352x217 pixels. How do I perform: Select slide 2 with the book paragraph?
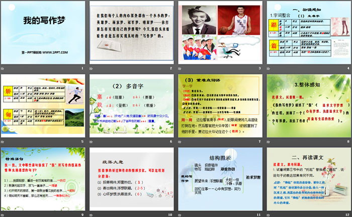[132, 33]
